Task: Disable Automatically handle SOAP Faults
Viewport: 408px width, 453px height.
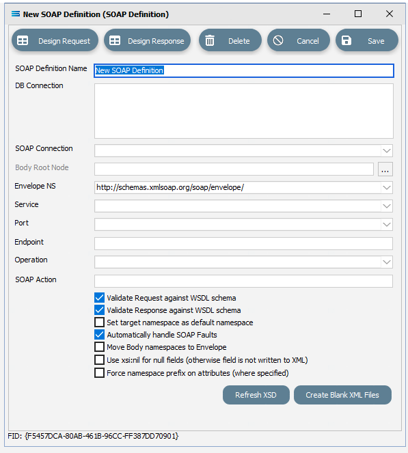Action: pos(99,335)
